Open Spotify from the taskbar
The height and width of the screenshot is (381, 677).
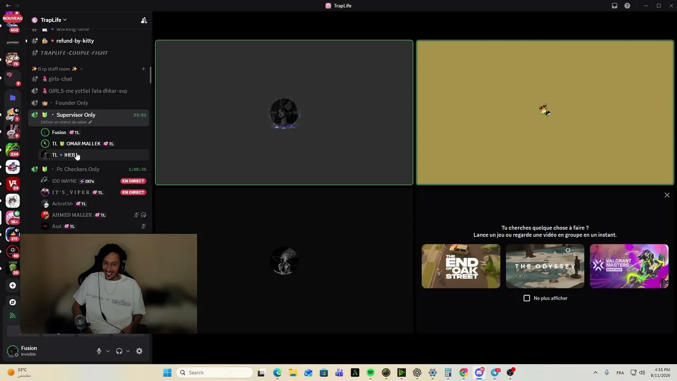pyautogui.click(x=370, y=373)
